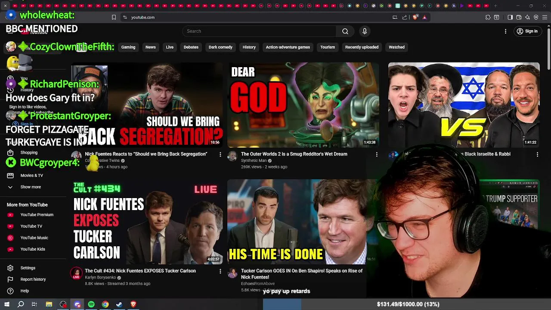Open the Leo AI sparkle icon
The width and height of the screenshot is (551, 310).
[527, 17]
